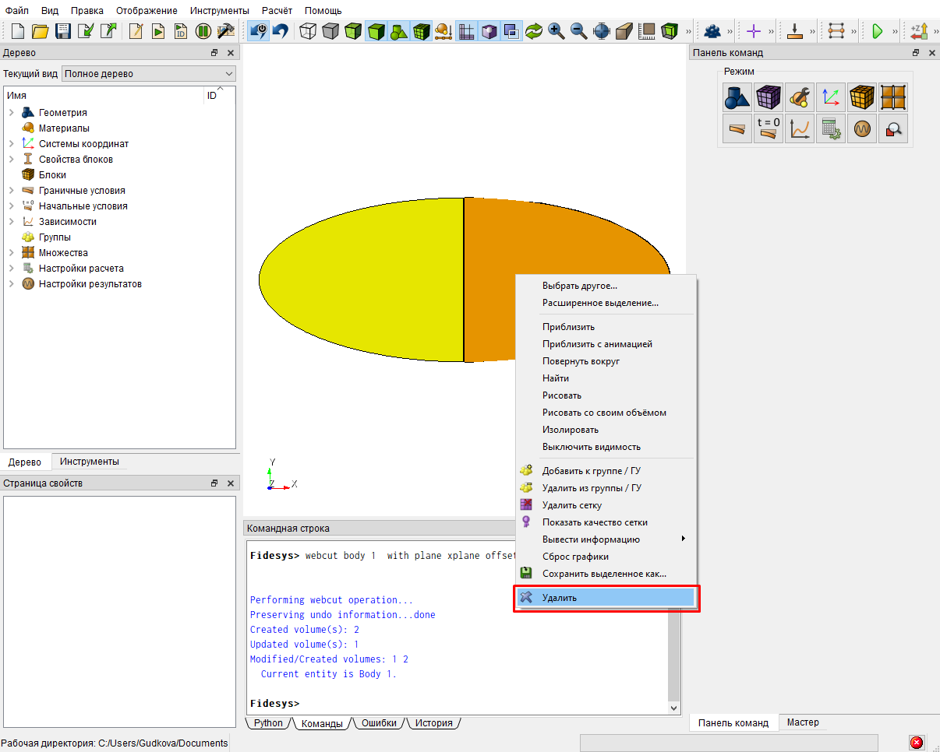Click the purple cross vertex icon
Image resolution: width=940 pixels, height=752 pixels.
pyautogui.click(x=753, y=31)
